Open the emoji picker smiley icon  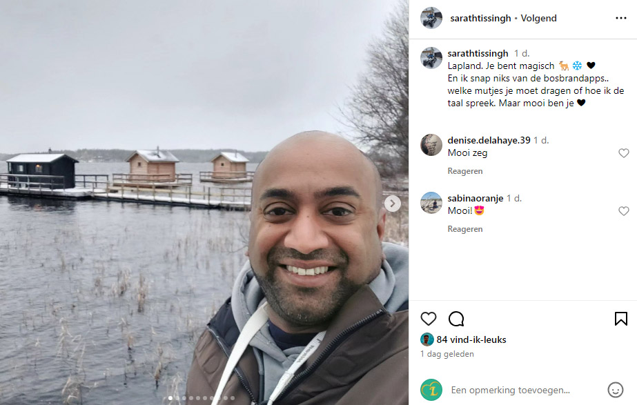click(615, 390)
